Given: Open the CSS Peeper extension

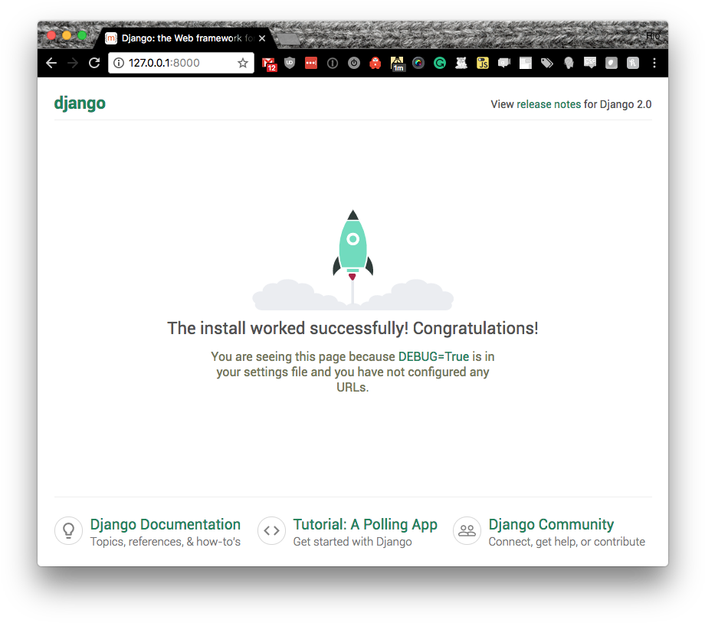Looking at the screenshot, I should pos(589,63).
